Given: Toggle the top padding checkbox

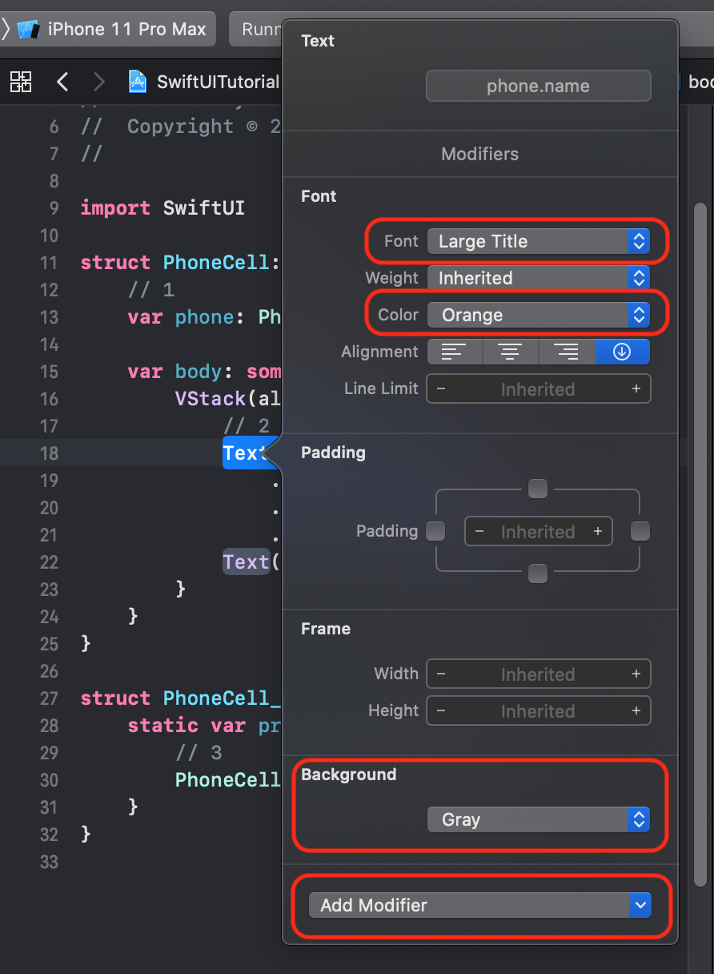Looking at the screenshot, I should [538, 489].
